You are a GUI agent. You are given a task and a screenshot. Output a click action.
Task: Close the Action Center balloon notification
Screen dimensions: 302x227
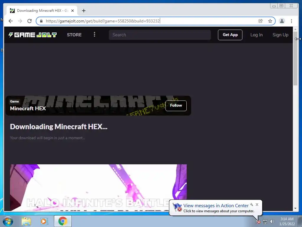257,205
